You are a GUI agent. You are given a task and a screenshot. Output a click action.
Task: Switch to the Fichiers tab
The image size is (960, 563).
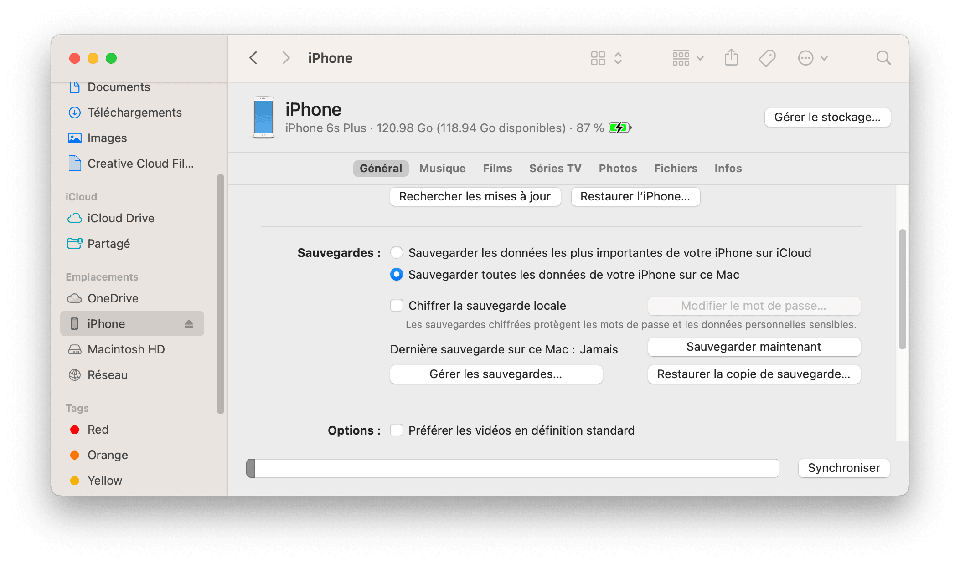click(676, 168)
